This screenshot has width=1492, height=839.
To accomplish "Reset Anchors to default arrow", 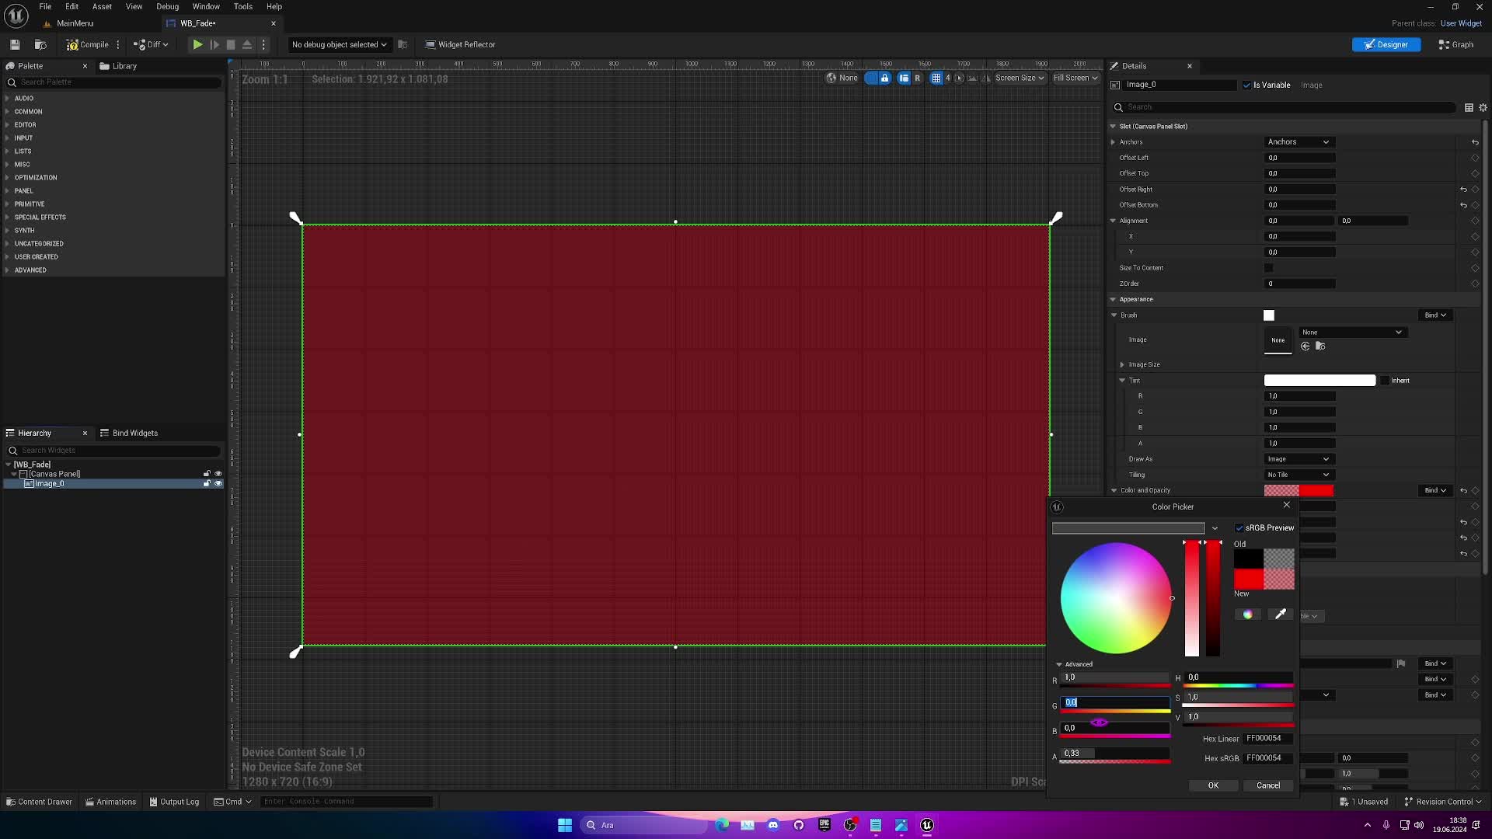I will [1475, 142].
